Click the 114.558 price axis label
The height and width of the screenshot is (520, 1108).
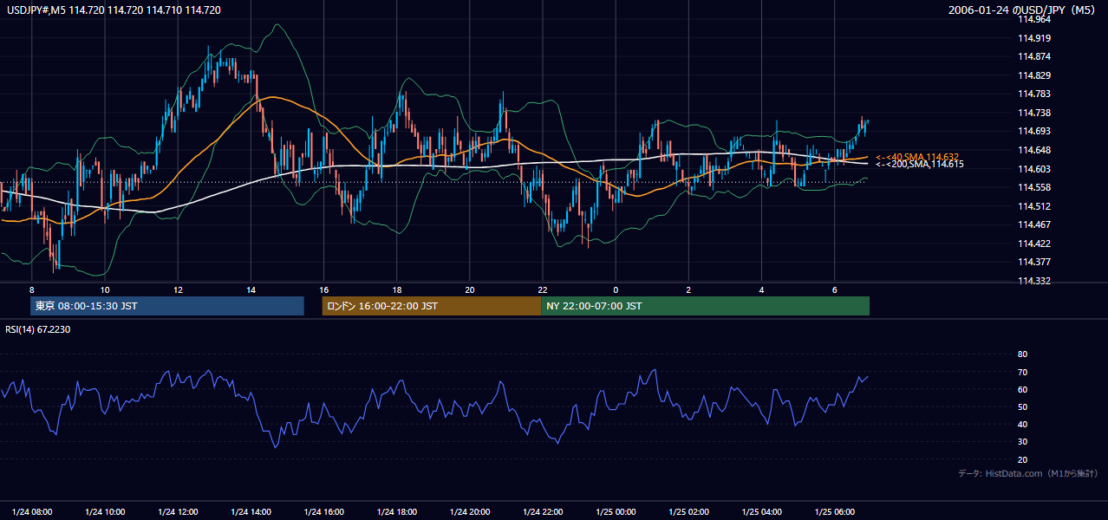(1033, 187)
